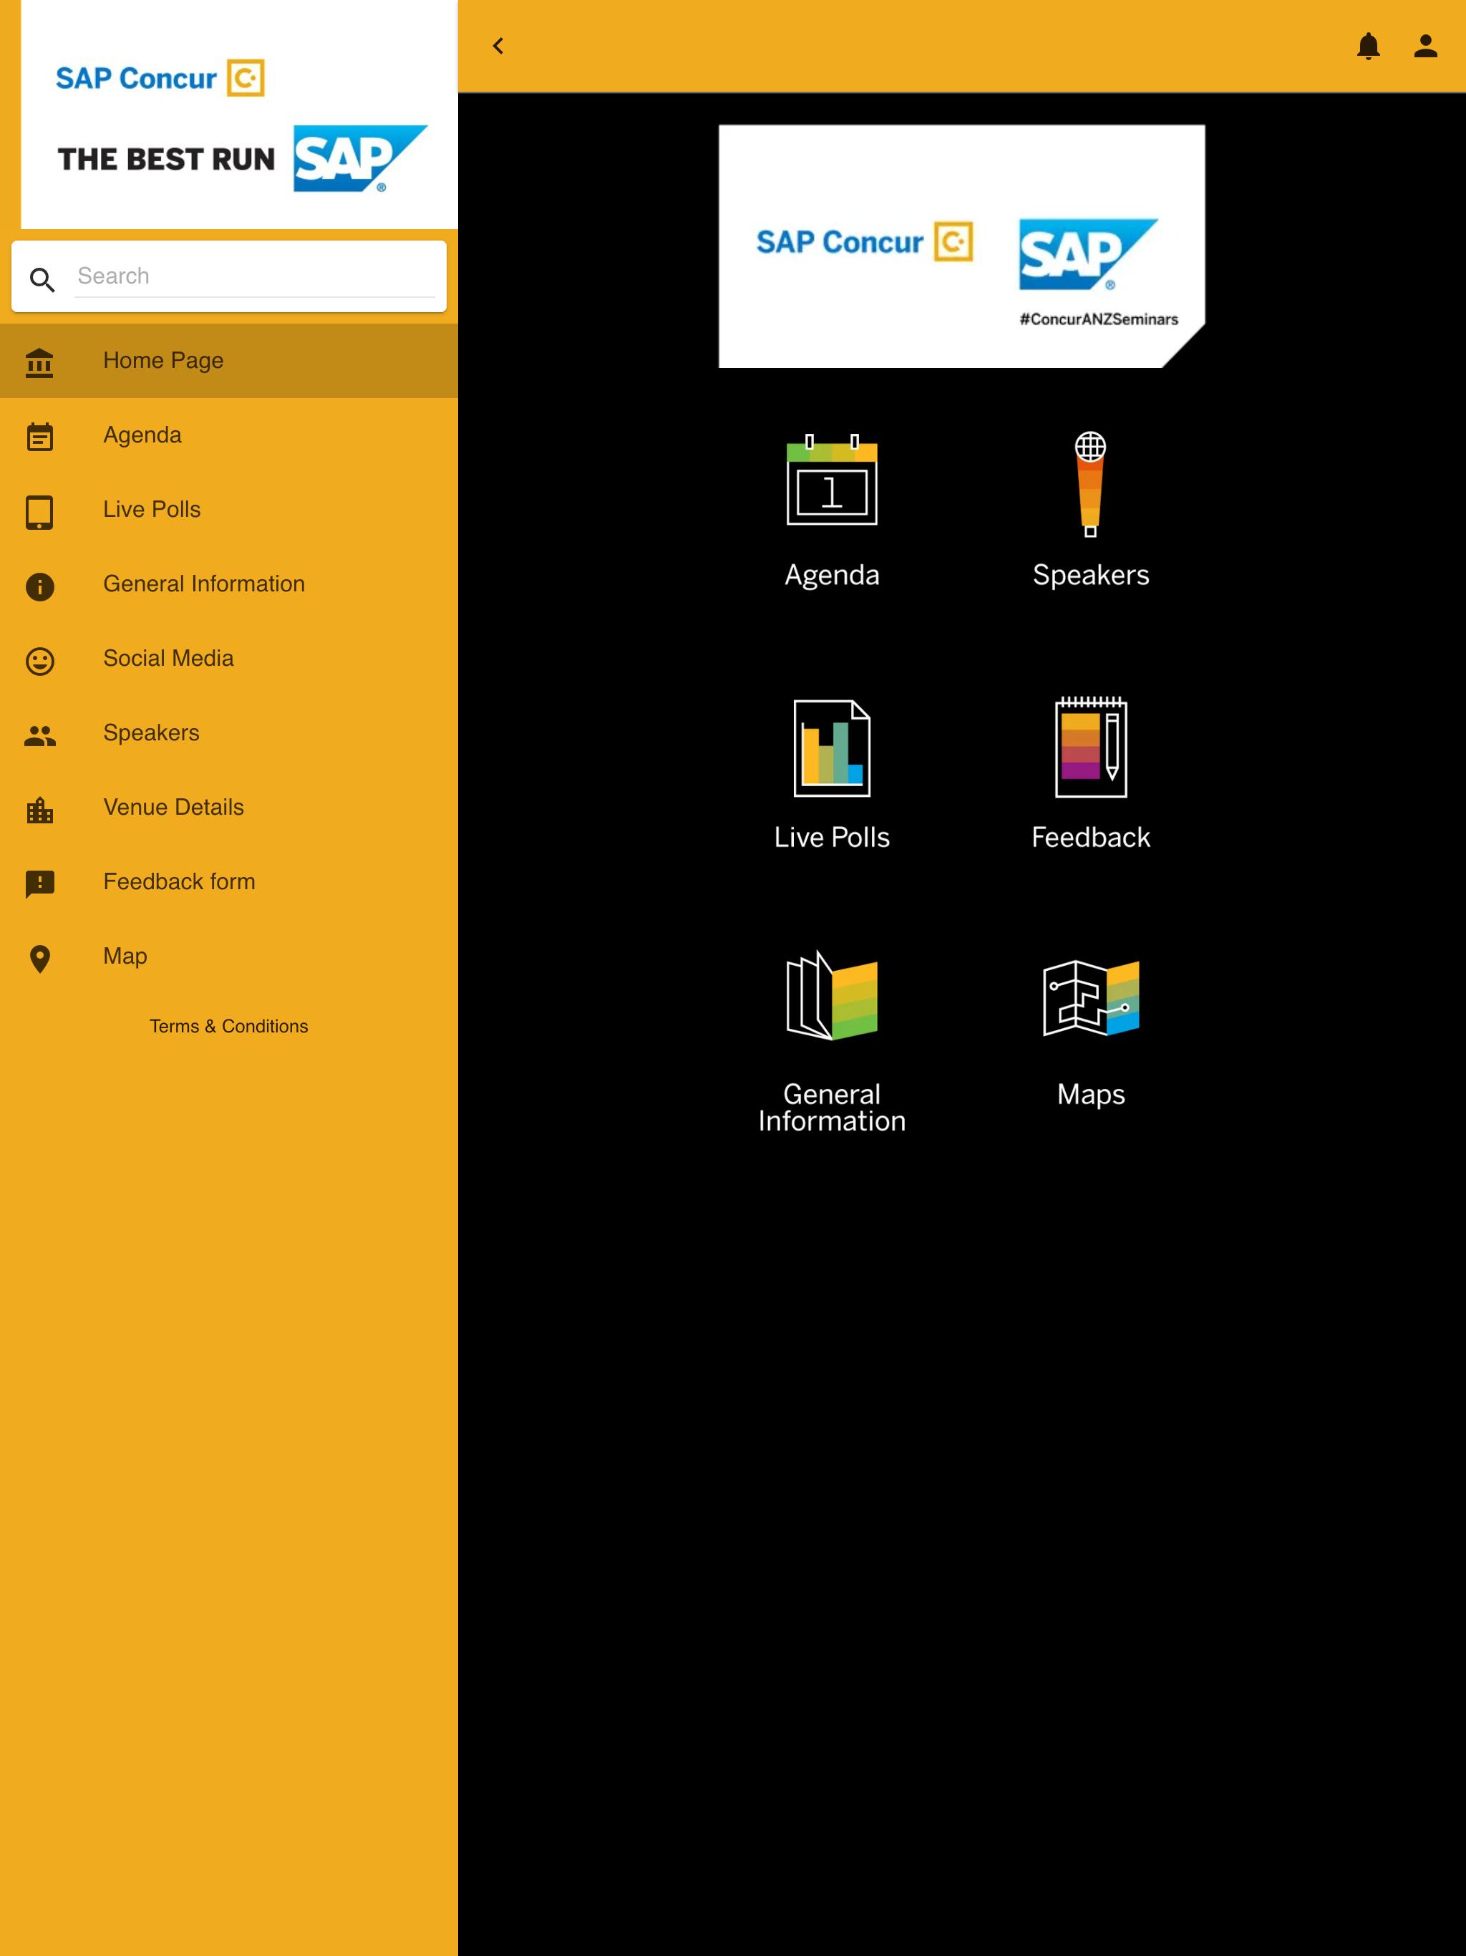The image size is (1466, 1956).
Task: Open the Speakers microphone tile icon
Action: (x=1090, y=484)
